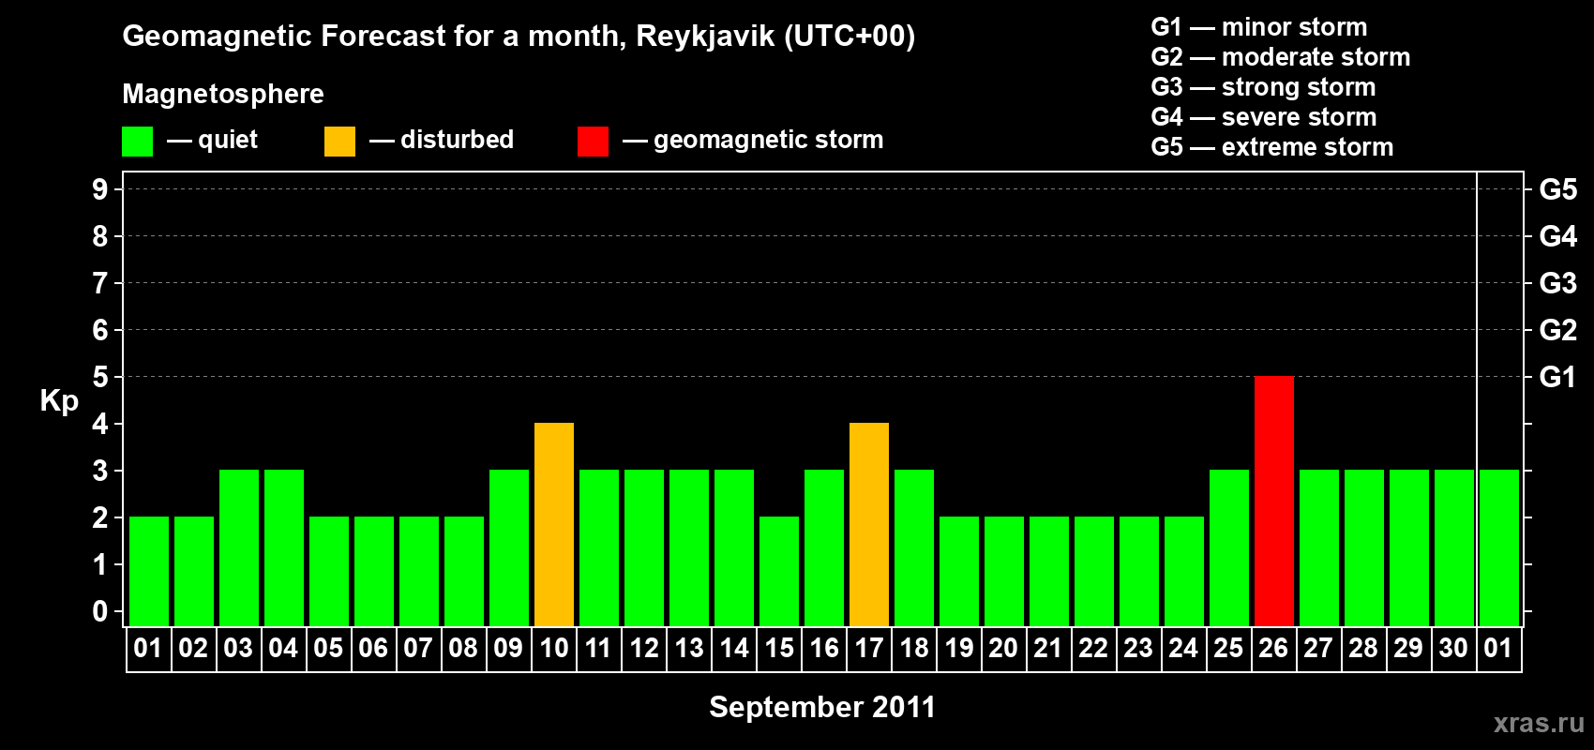
Task: Click the 'G4 — severe storm' legend line
Action: [x=1264, y=117]
